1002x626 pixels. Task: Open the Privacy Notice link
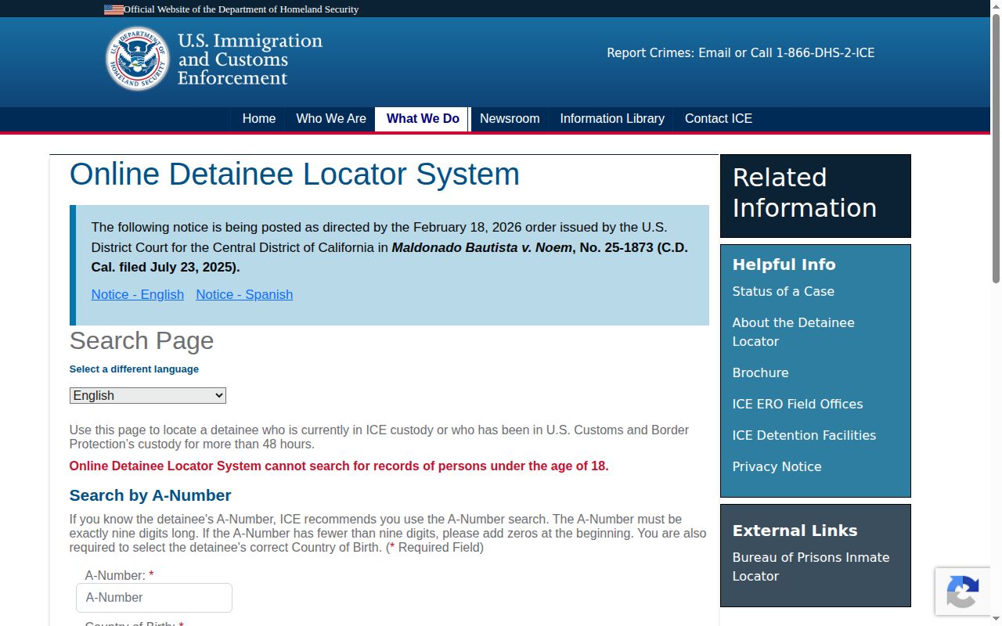click(x=777, y=466)
